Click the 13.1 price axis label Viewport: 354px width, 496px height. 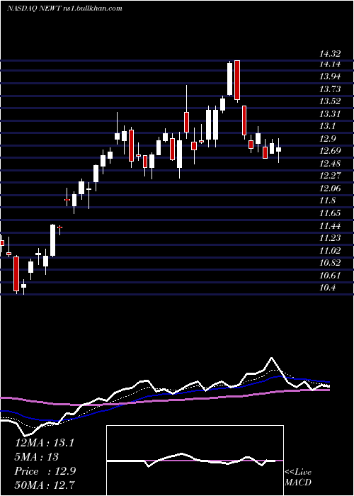(x=329, y=126)
